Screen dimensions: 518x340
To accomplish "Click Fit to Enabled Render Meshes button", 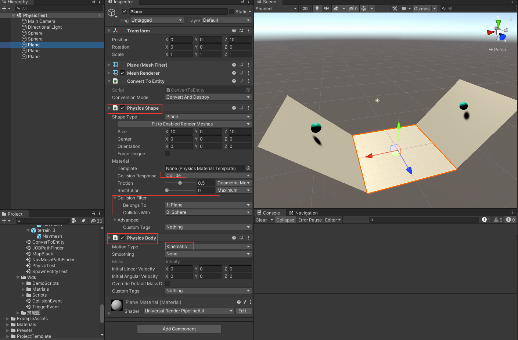I will click(x=184, y=124).
